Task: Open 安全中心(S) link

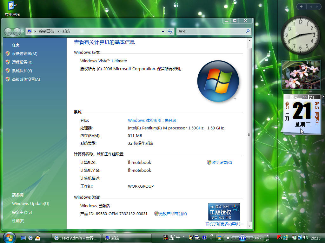Action: pyautogui.click(x=22, y=212)
